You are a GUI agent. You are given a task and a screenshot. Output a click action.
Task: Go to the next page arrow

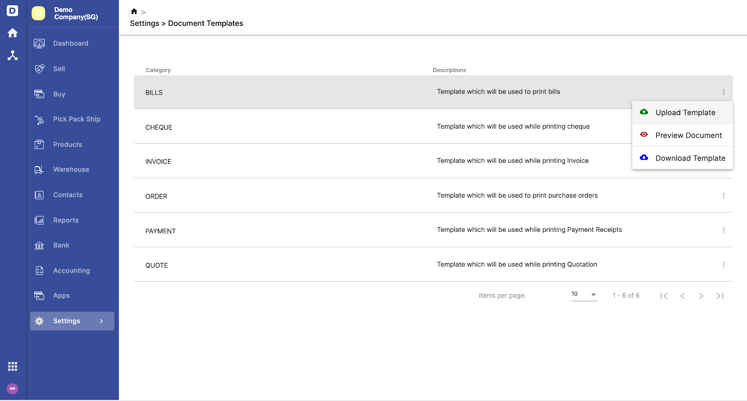click(701, 296)
